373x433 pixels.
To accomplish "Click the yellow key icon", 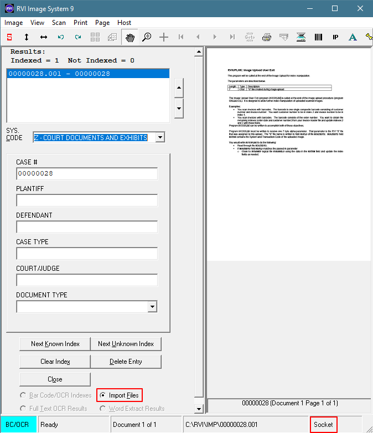I will tap(369, 37).
